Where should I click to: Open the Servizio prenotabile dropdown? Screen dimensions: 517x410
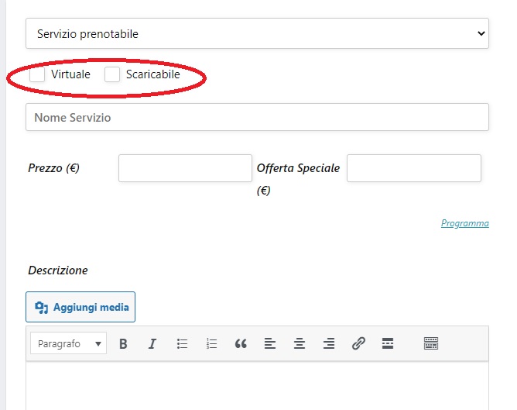257,33
